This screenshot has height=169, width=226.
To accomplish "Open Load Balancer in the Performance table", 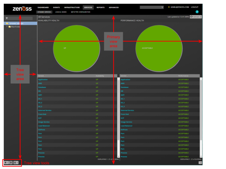I will pyautogui.click(x=127, y=126).
